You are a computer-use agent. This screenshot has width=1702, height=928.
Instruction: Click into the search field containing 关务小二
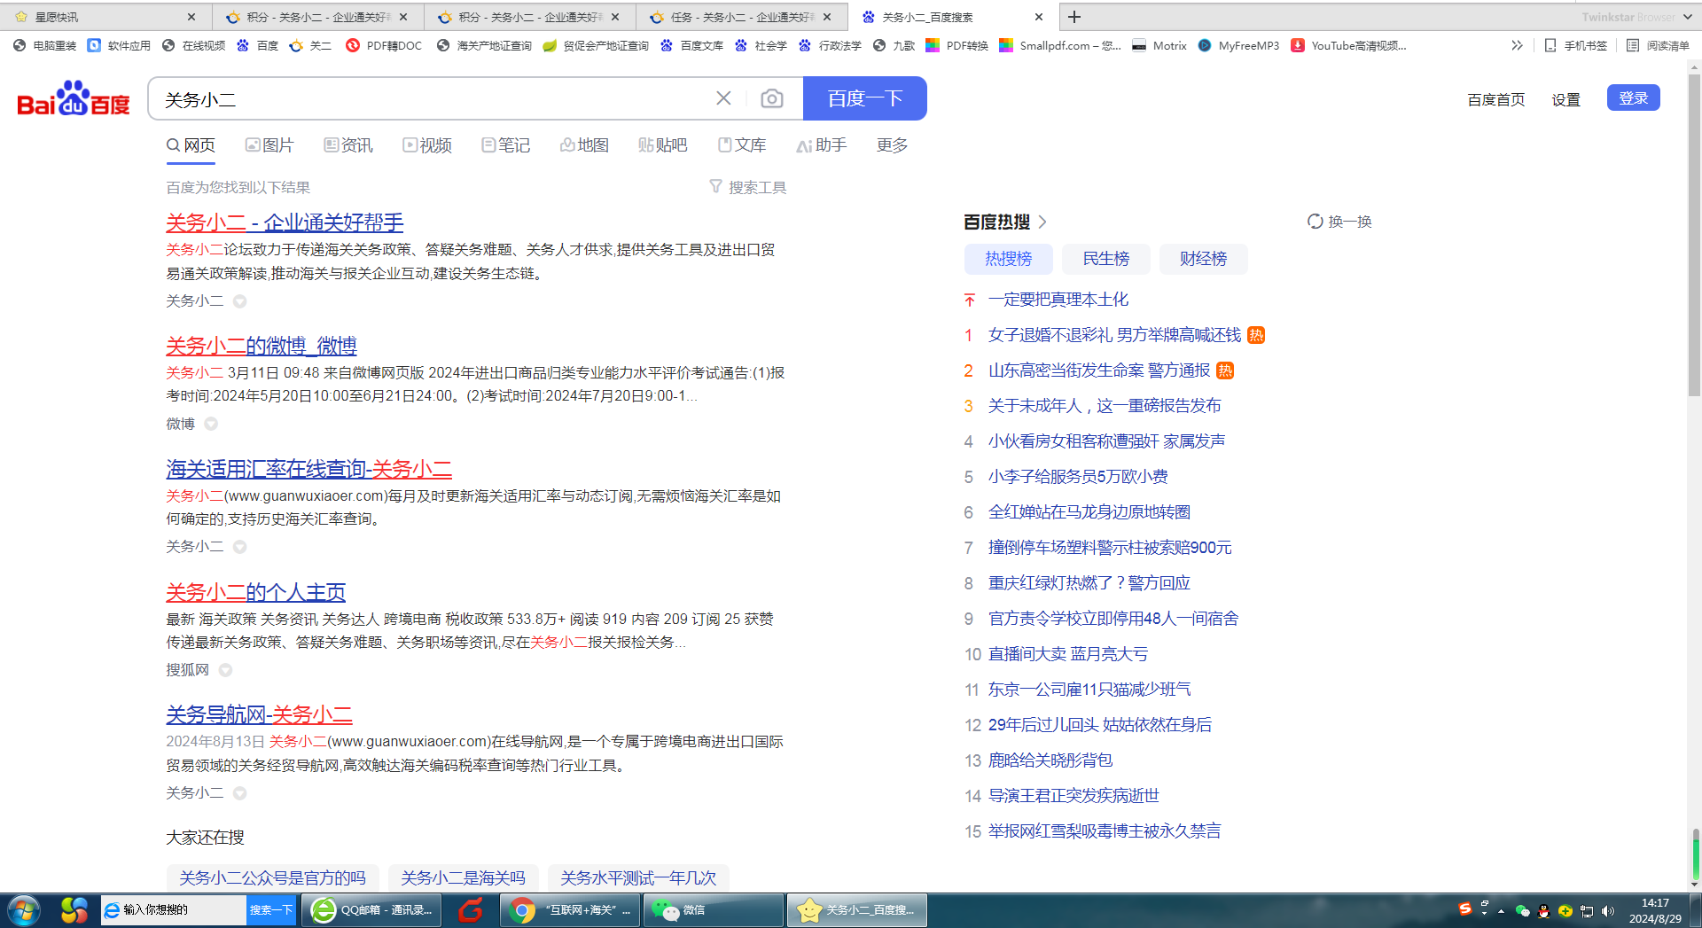coord(434,99)
